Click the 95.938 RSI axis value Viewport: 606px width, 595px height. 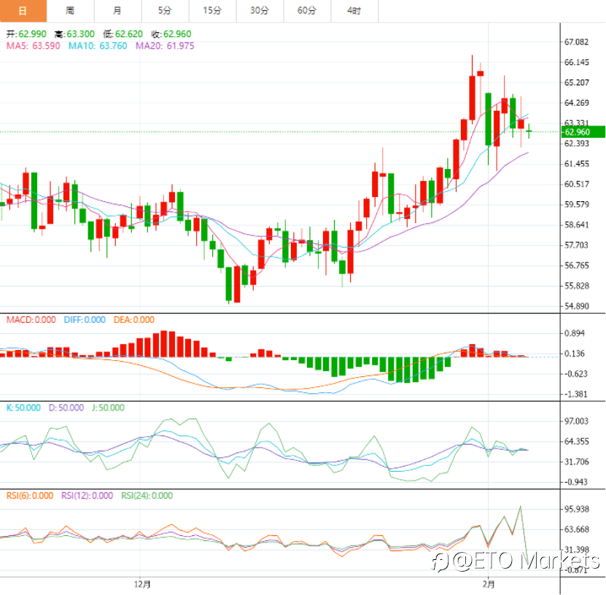[x=577, y=509]
